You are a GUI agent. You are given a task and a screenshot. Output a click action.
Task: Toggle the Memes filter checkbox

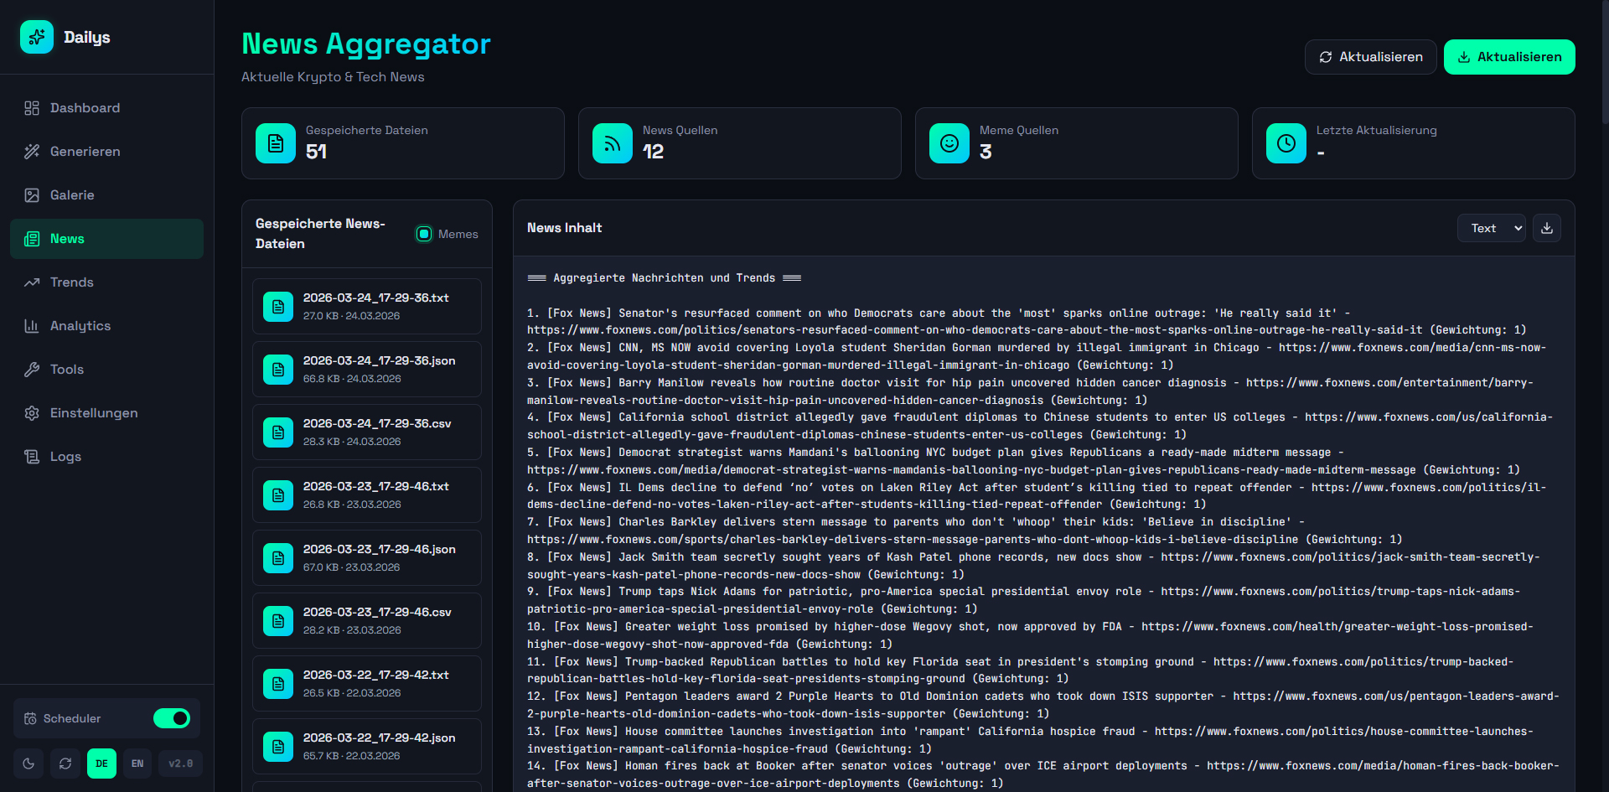coord(424,234)
